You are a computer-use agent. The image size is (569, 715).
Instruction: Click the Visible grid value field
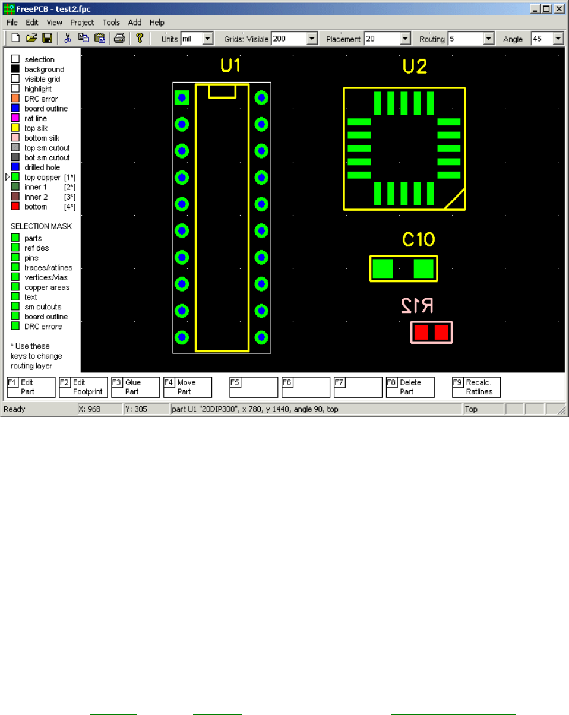pos(289,39)
